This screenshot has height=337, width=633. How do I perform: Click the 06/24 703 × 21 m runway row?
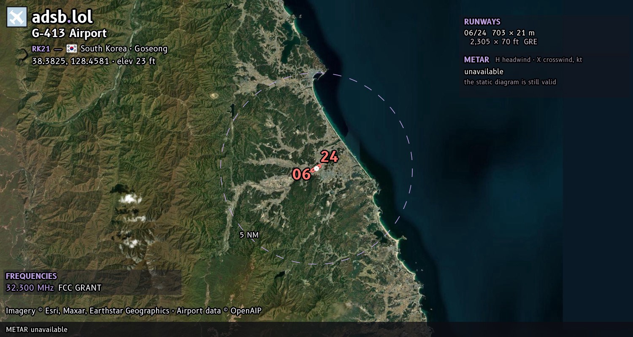tap(499, 33)
